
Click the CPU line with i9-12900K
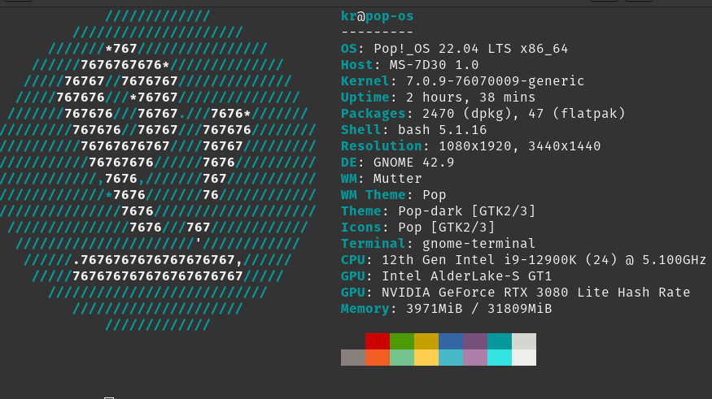pos(523,260)
